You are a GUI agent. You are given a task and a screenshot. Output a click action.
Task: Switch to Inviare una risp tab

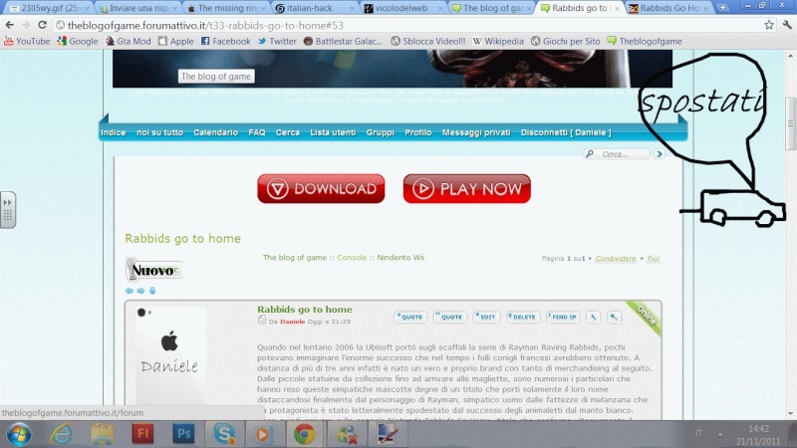click(x=138, y=8)
